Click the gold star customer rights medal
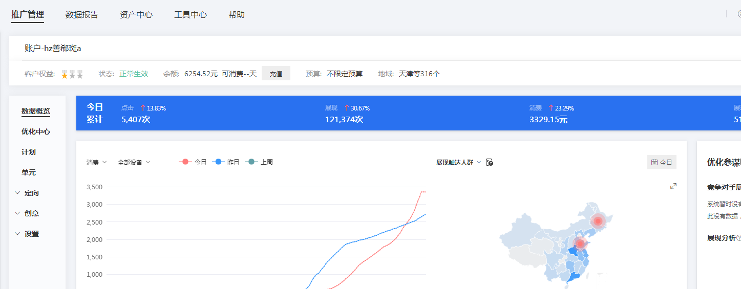741x289 pixels. tap(65, 74)
